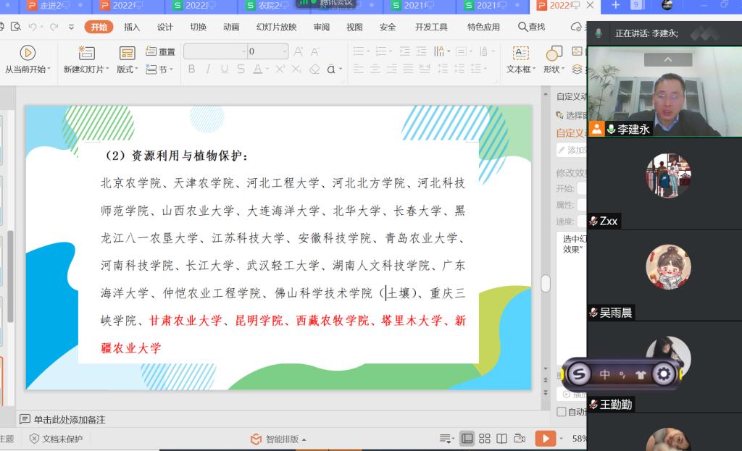The image size is (742, 451).
Task: Switch to the 幻灯片放映 tab
Action: 276,27
